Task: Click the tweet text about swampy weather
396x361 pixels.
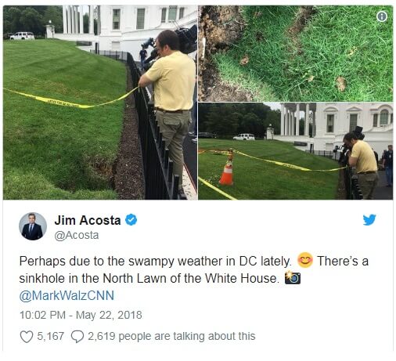Action: [193, 269]
